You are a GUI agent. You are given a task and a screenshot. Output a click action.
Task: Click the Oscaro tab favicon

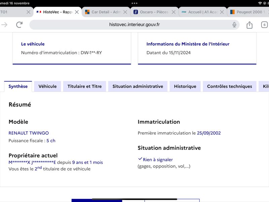(136, 12)
